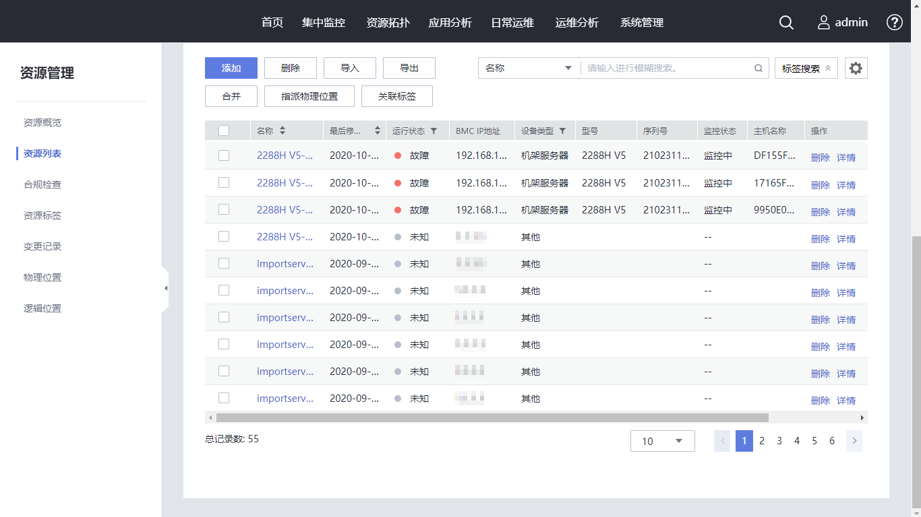
Task: Open the page size dropdown showing 10
Action: (662, 441)
